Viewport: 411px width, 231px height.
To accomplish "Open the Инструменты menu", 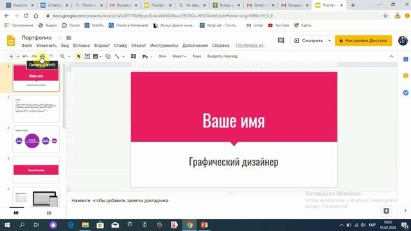I will coord(164,46).
